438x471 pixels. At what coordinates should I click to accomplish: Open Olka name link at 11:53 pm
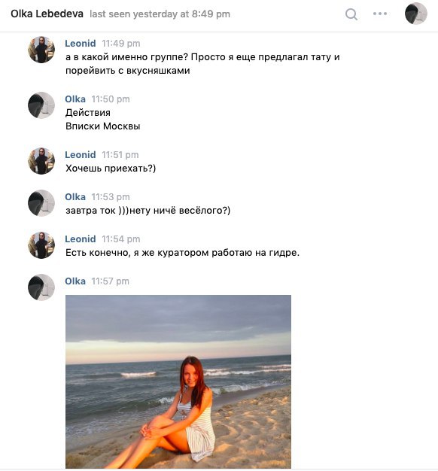point(75,196)
